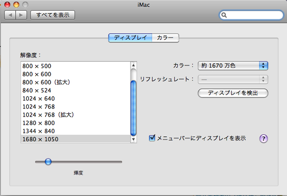The image size is (287, 196).
Task: Click the ディスプレイを検出 button
Action: (x=233, y=93)
